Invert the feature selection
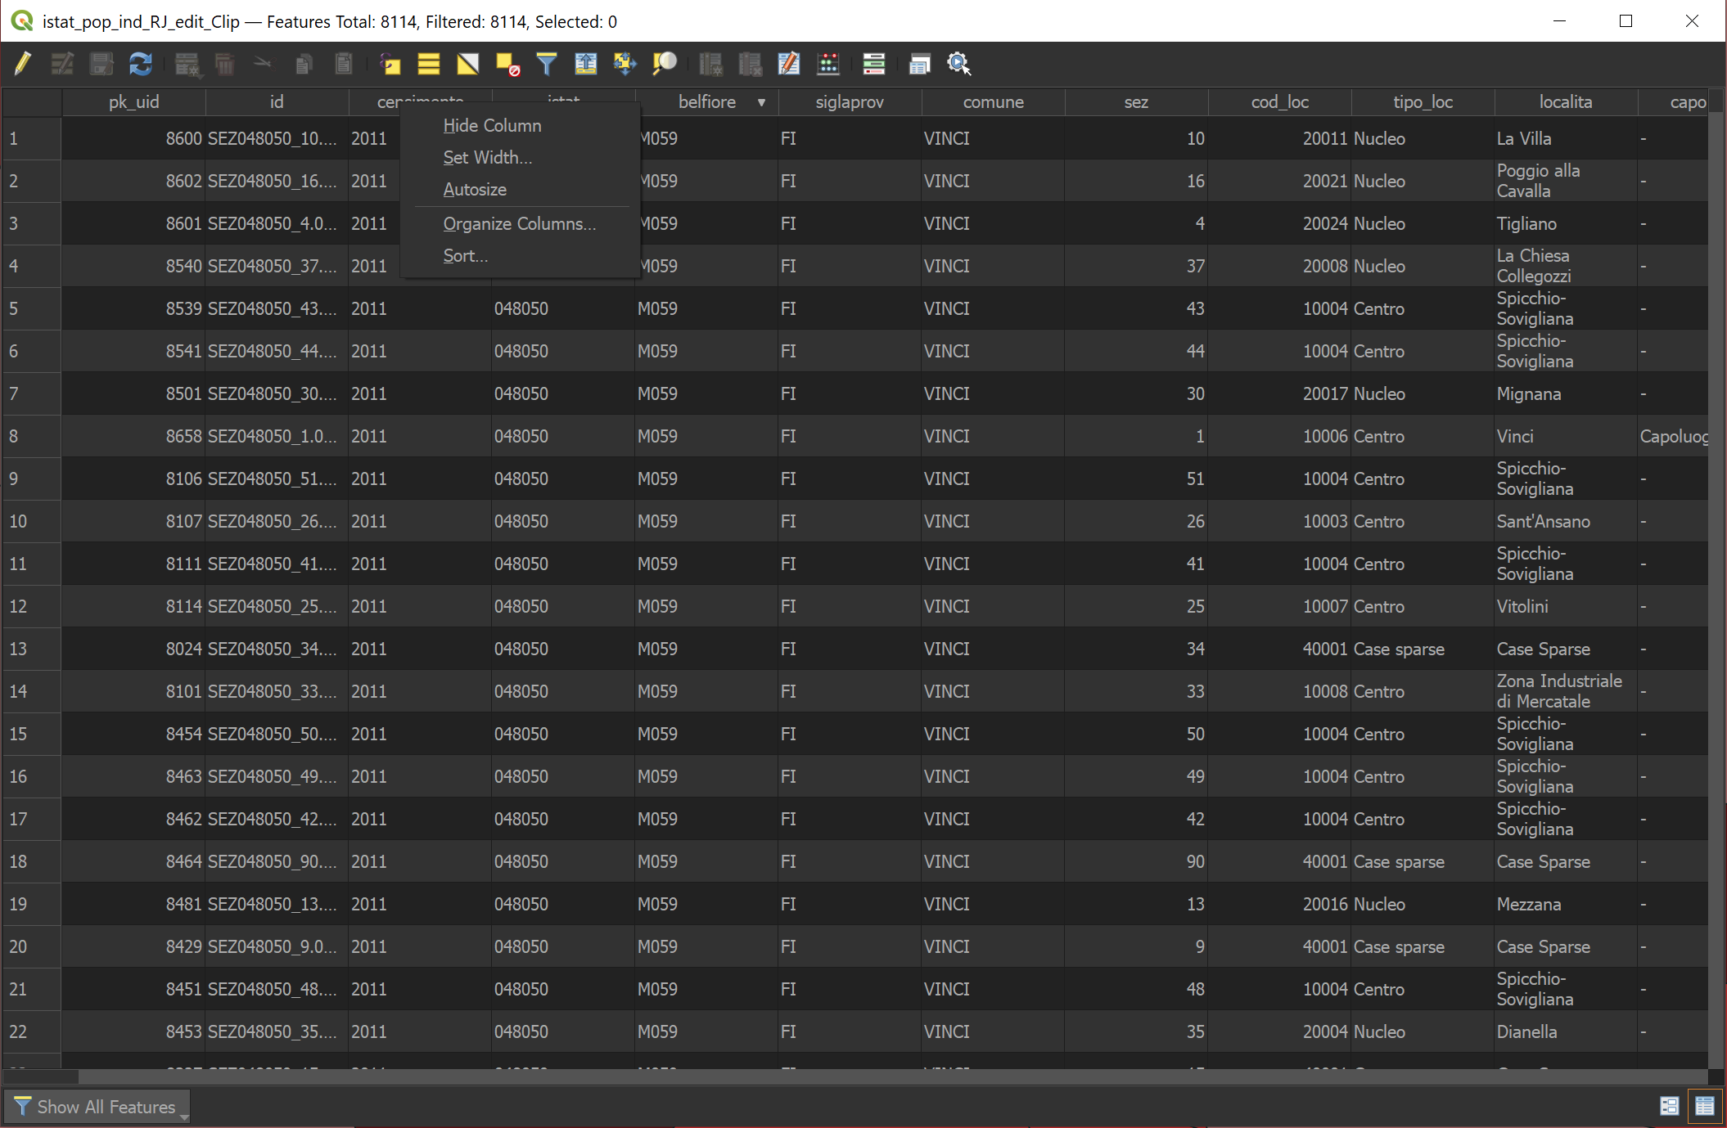 (468, 64)
